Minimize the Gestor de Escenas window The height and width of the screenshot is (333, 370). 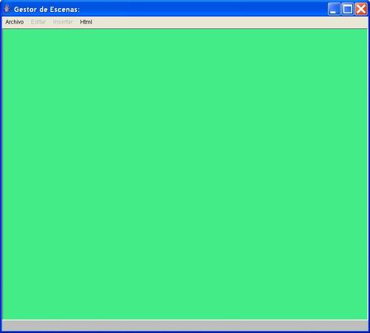(334, 9)
